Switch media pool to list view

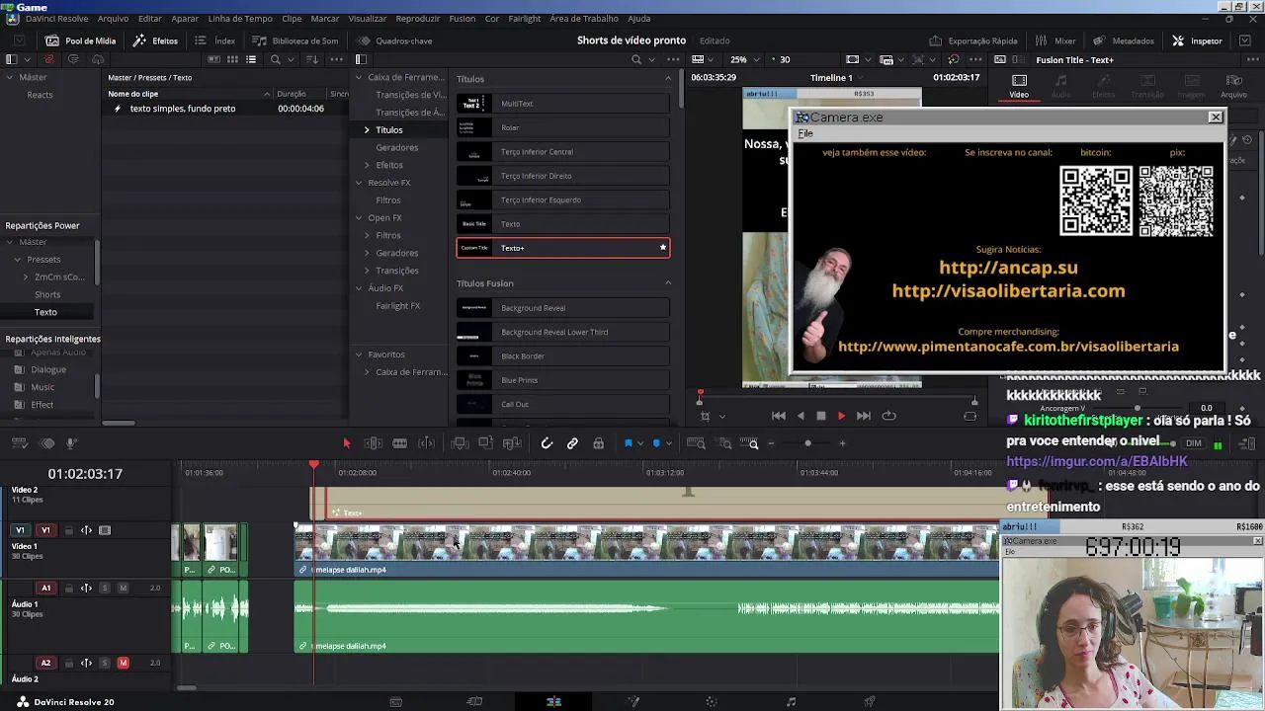point(251,59)
